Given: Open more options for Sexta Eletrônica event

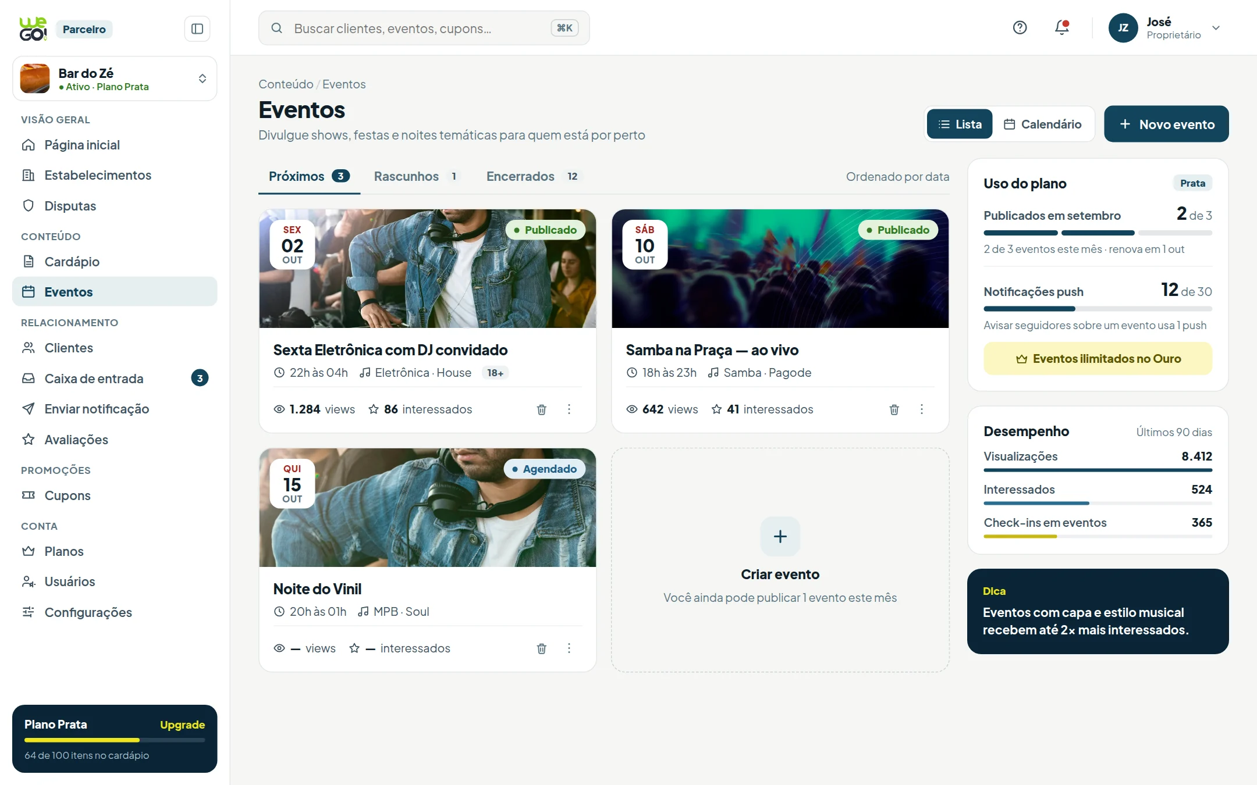Looking at the screenshot, I should click(569, 409).
